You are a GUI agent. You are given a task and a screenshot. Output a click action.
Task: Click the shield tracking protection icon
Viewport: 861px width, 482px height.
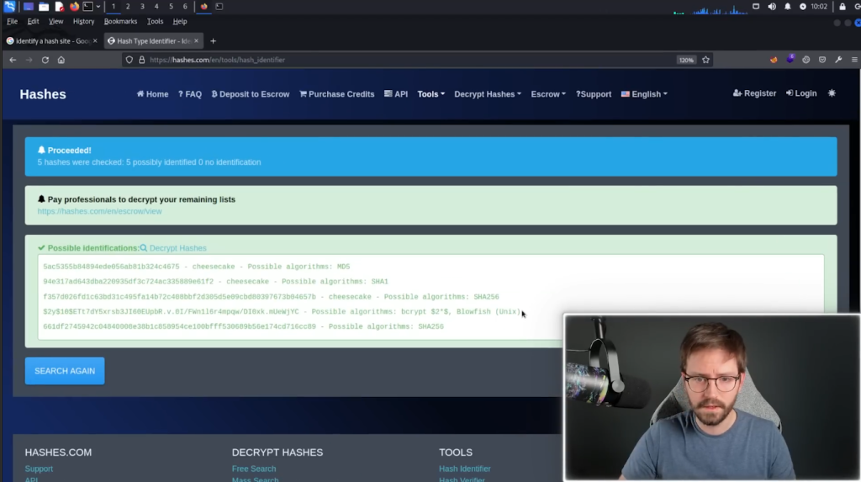(129, 60)
